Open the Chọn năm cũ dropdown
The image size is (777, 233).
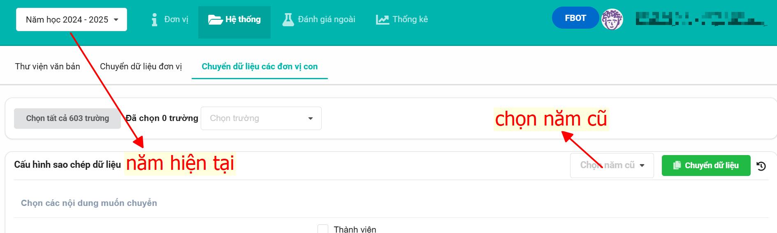click(x=612, y=165)
